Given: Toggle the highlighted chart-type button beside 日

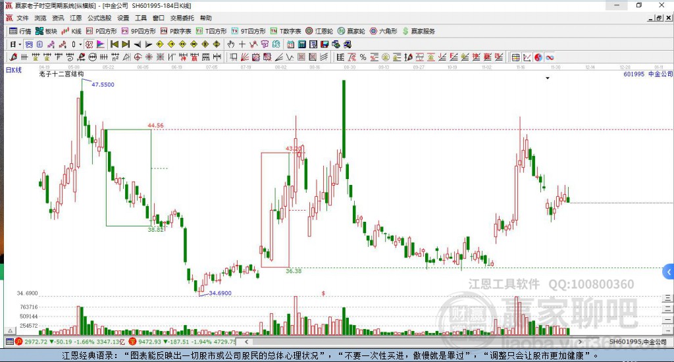Looking at the screenshot, I should tap(29, 44).
